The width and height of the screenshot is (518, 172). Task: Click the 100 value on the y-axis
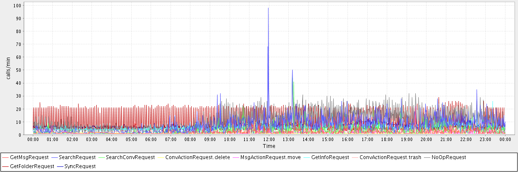click(x=17, y=6)
